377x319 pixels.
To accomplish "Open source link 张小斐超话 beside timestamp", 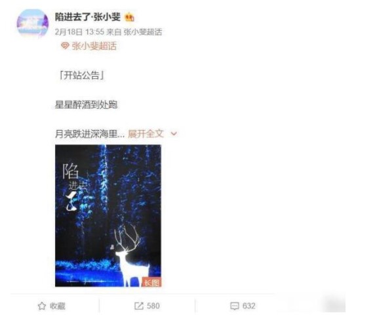I will [x=143, y=32].
